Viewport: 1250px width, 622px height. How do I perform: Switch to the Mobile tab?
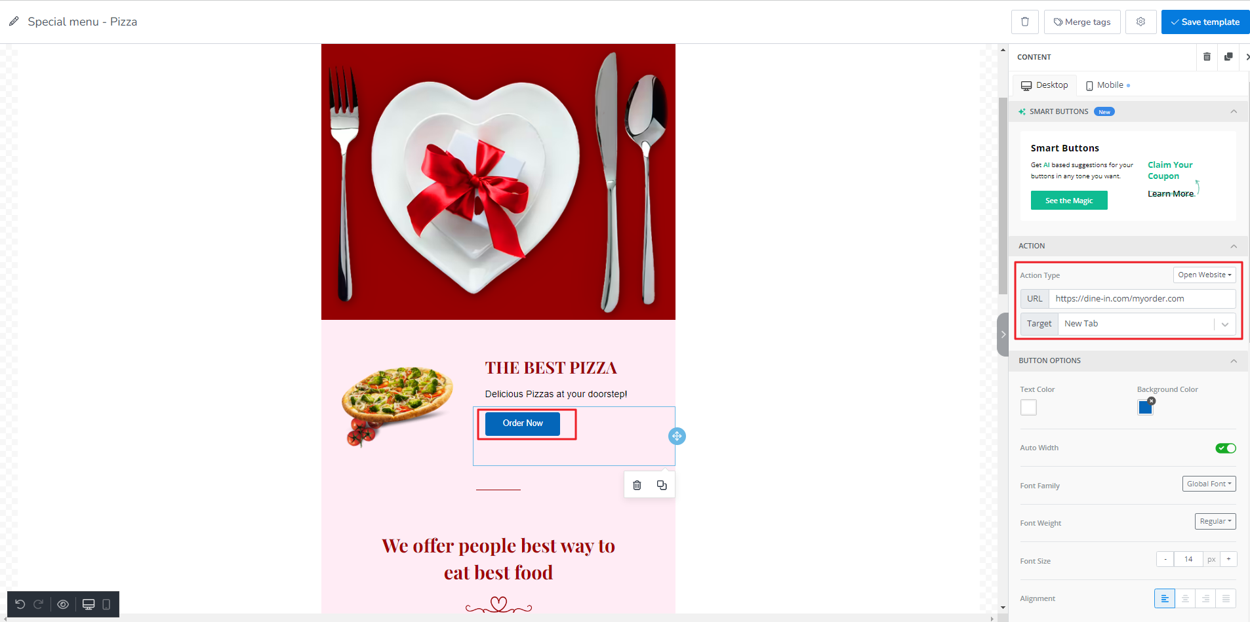[1108, 85]
